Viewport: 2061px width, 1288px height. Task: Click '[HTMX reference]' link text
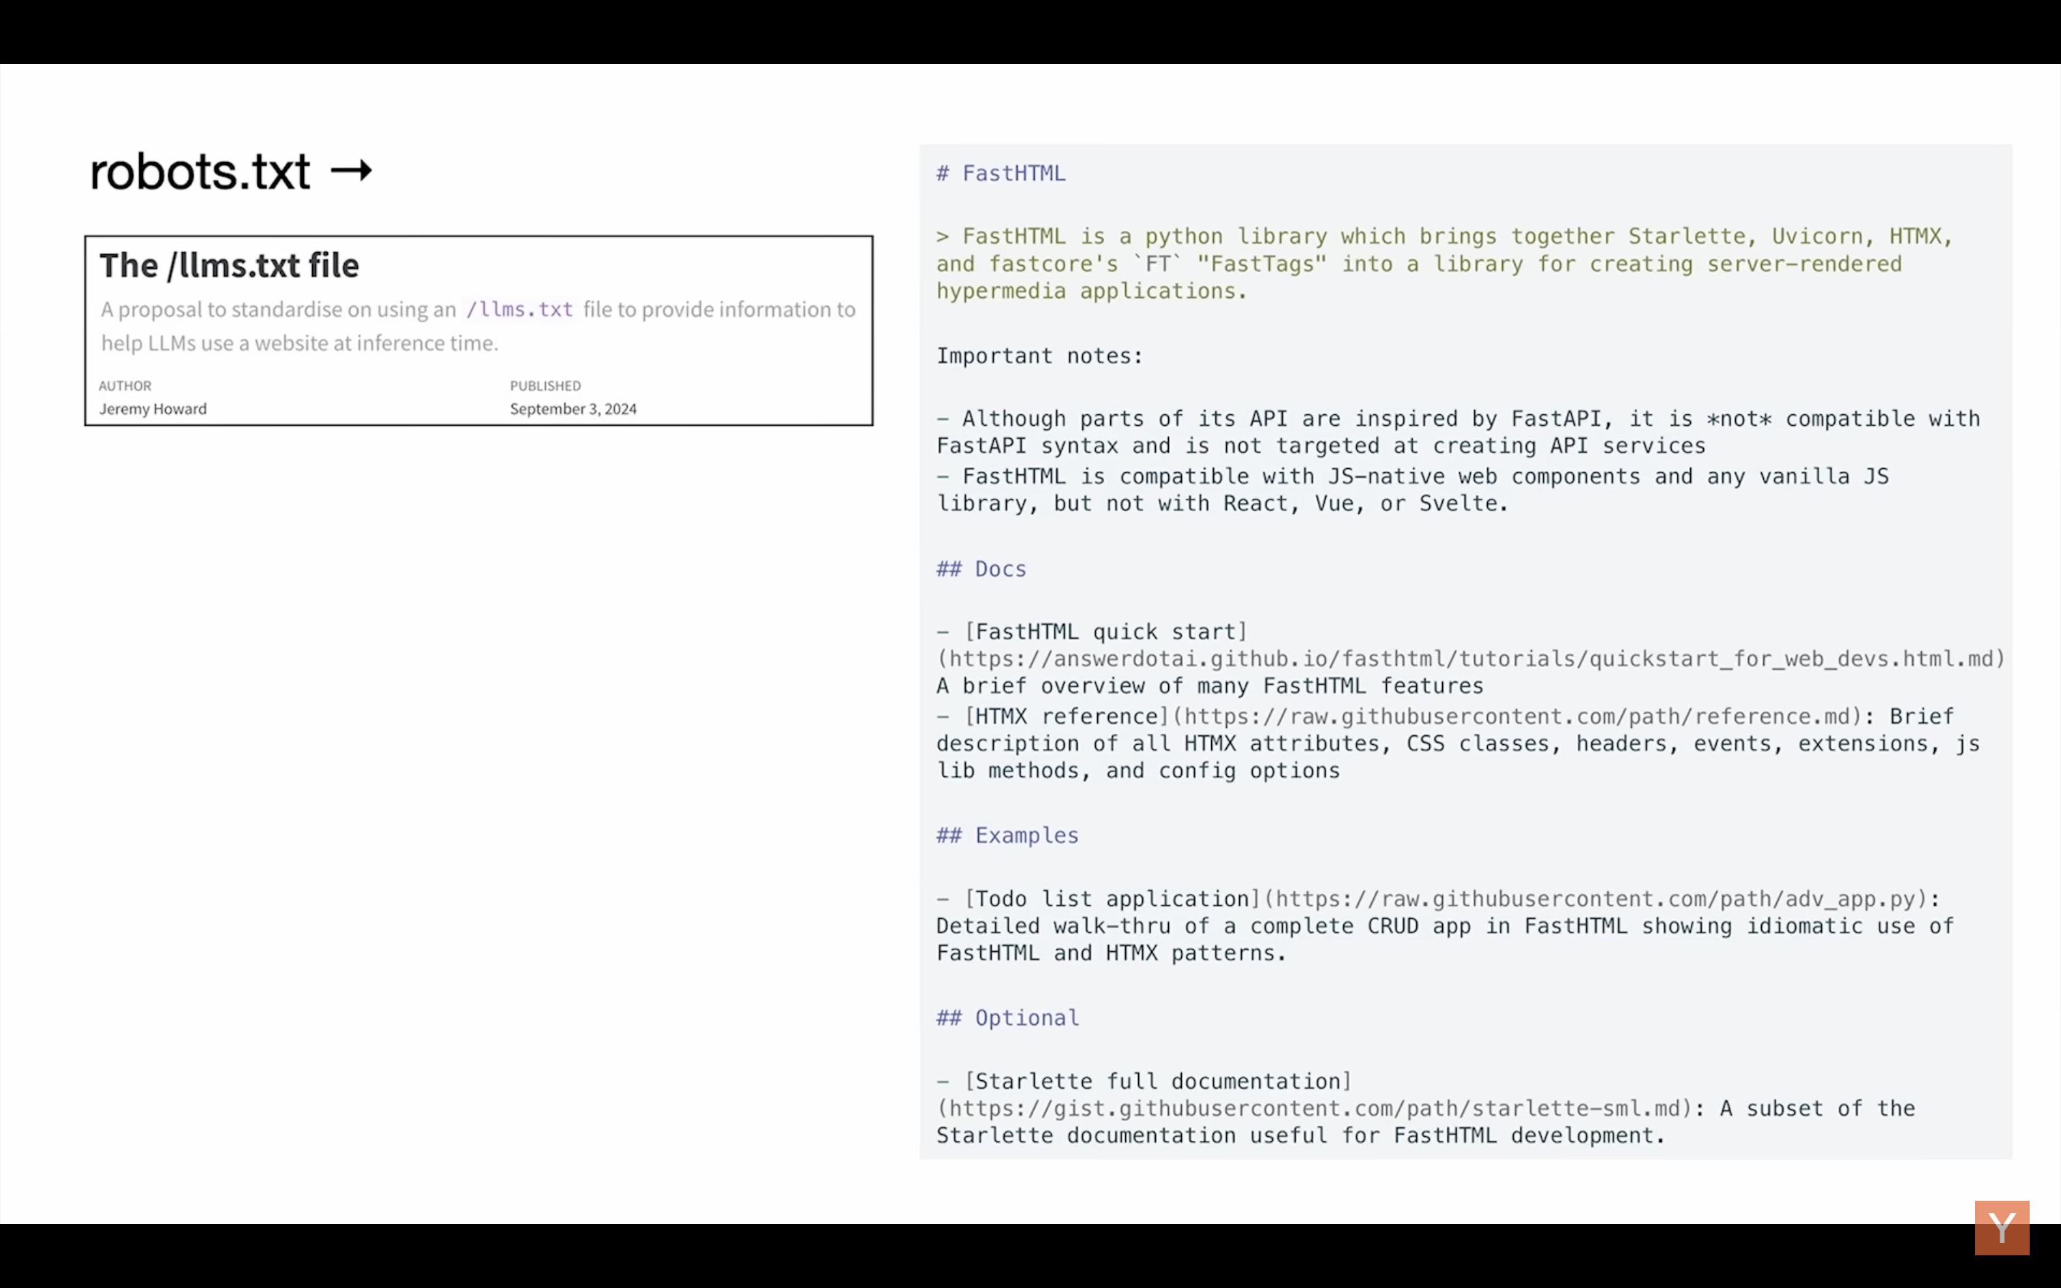[x=1066, y=716]
